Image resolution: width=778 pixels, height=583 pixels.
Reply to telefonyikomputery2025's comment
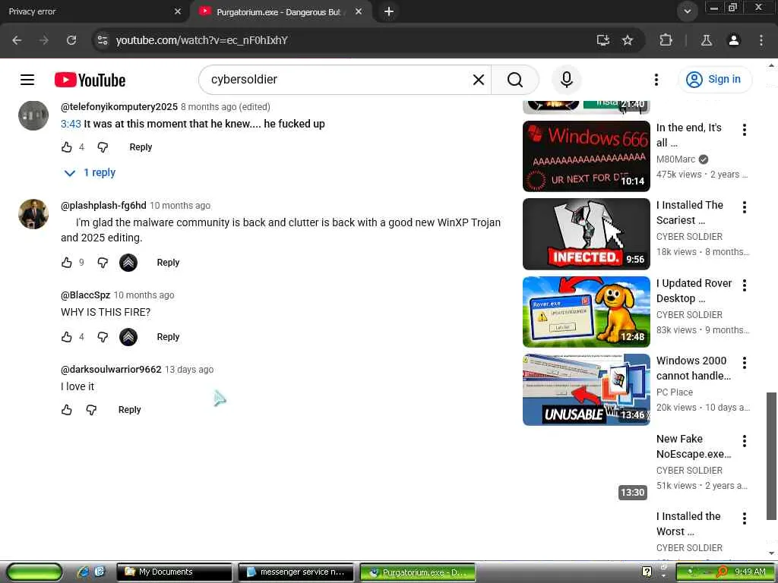coord(141,147)
